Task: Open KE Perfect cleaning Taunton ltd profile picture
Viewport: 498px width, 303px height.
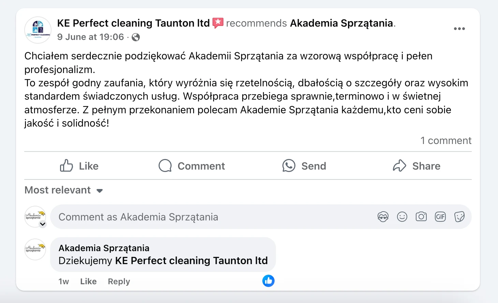Action: (38, 30)
